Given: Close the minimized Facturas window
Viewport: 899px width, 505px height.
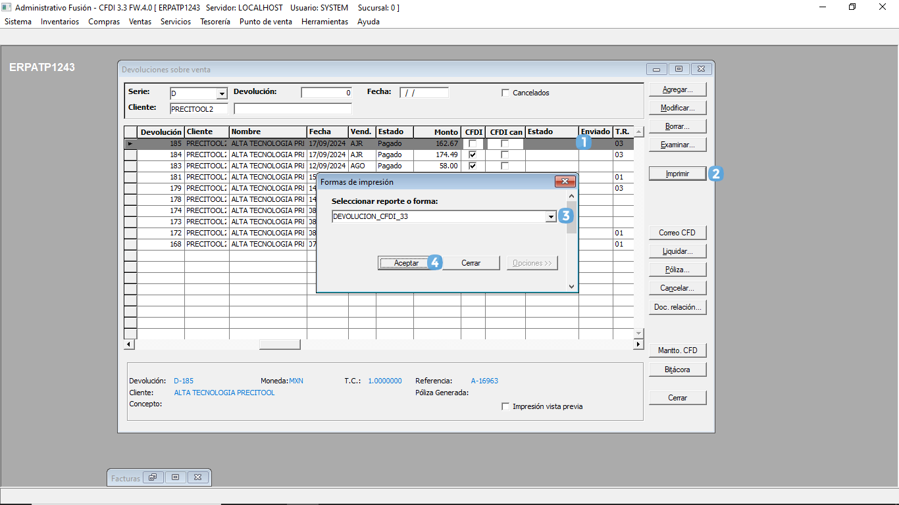Looking at the screenshot, I should click(199, 477).
